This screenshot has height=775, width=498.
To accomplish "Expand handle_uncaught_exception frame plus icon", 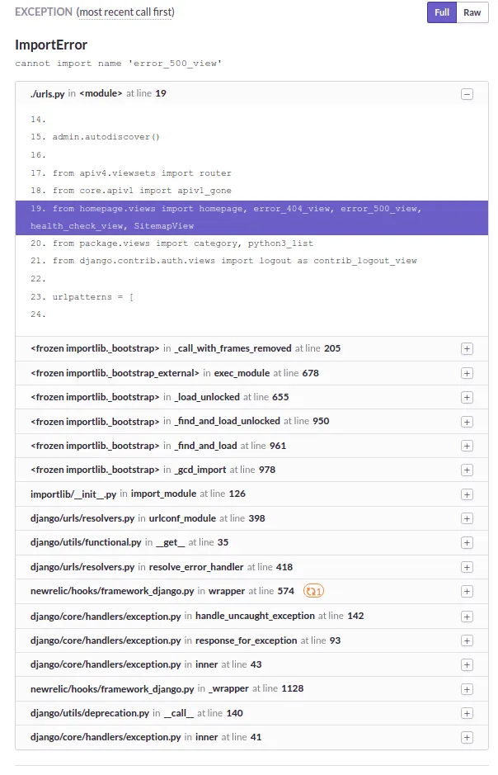I will (x=467, y=617).
